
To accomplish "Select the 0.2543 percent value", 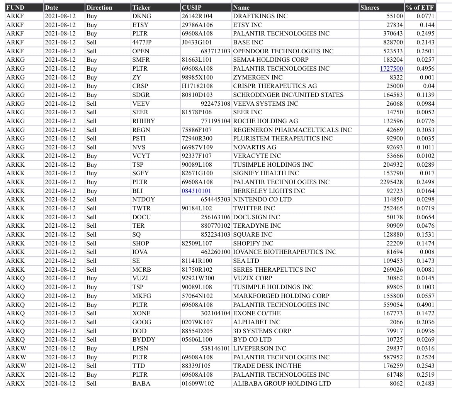I will [420, 366].
